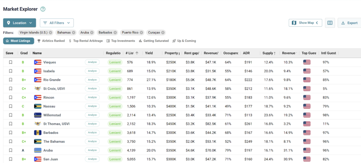Click the Lenient regulation badge for Isabela
The width and height of the screenshot is (361, 163).
pos(115,71)
